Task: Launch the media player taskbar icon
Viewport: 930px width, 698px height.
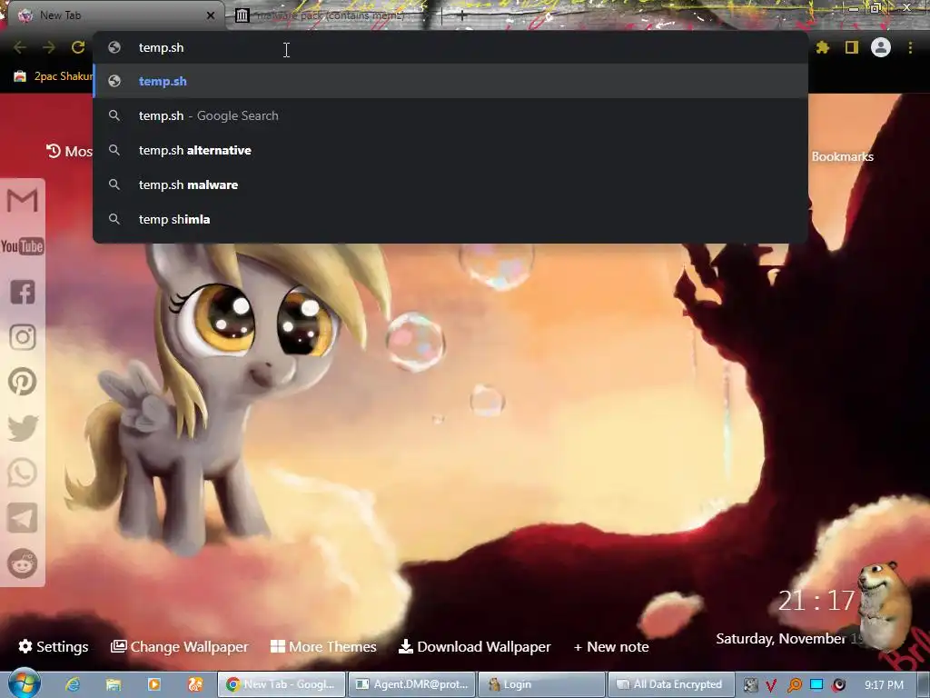Action: (x=154, y=684)
